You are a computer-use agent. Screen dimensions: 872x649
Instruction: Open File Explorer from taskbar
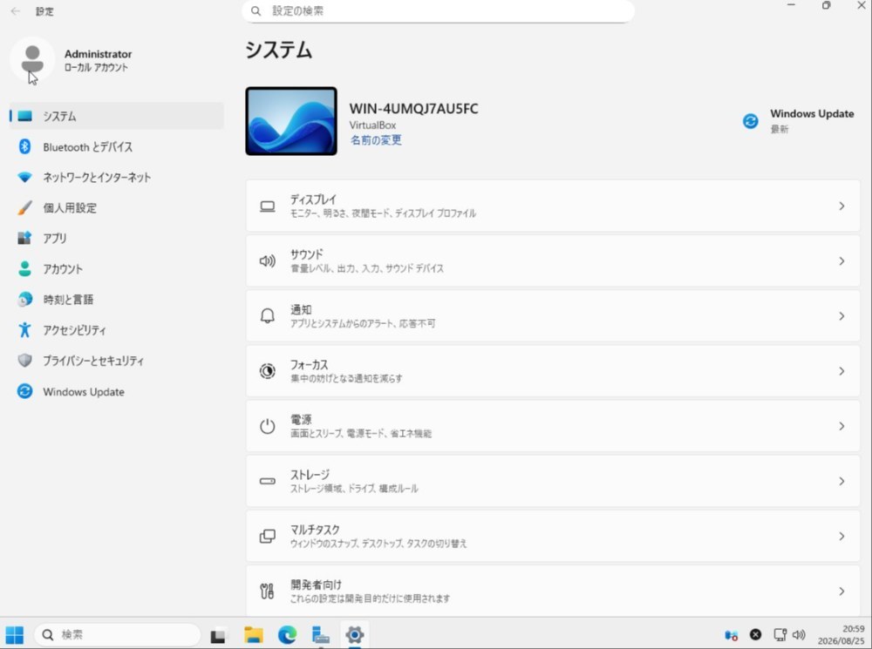click(x=254, y=634)
